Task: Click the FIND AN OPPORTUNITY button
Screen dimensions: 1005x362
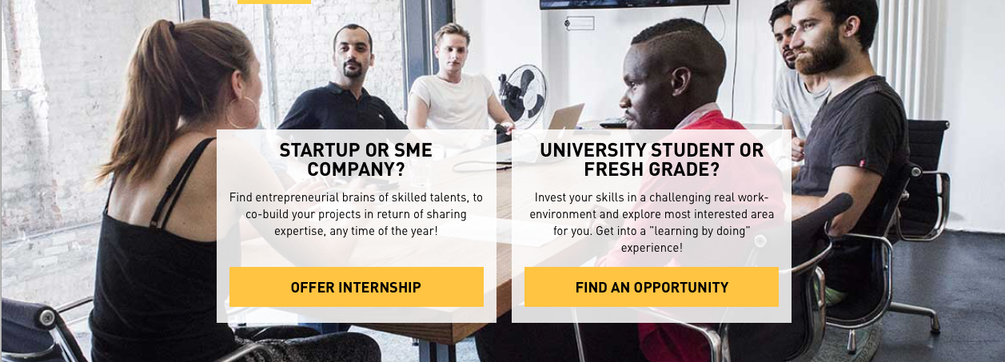Action: [x=652, y=287]
